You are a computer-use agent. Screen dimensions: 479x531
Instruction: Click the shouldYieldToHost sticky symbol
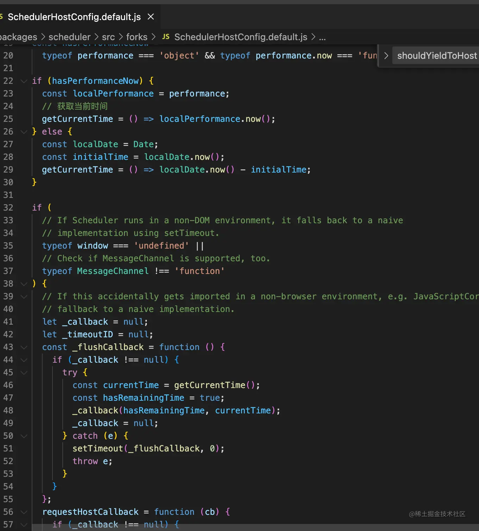437,56
